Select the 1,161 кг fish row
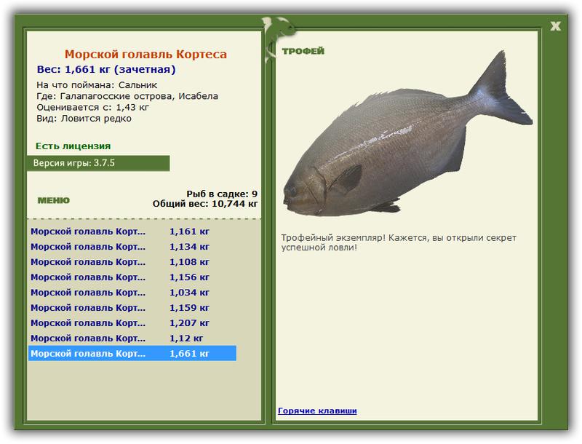Viewport: 582px width, 444px height. [132, 231]
